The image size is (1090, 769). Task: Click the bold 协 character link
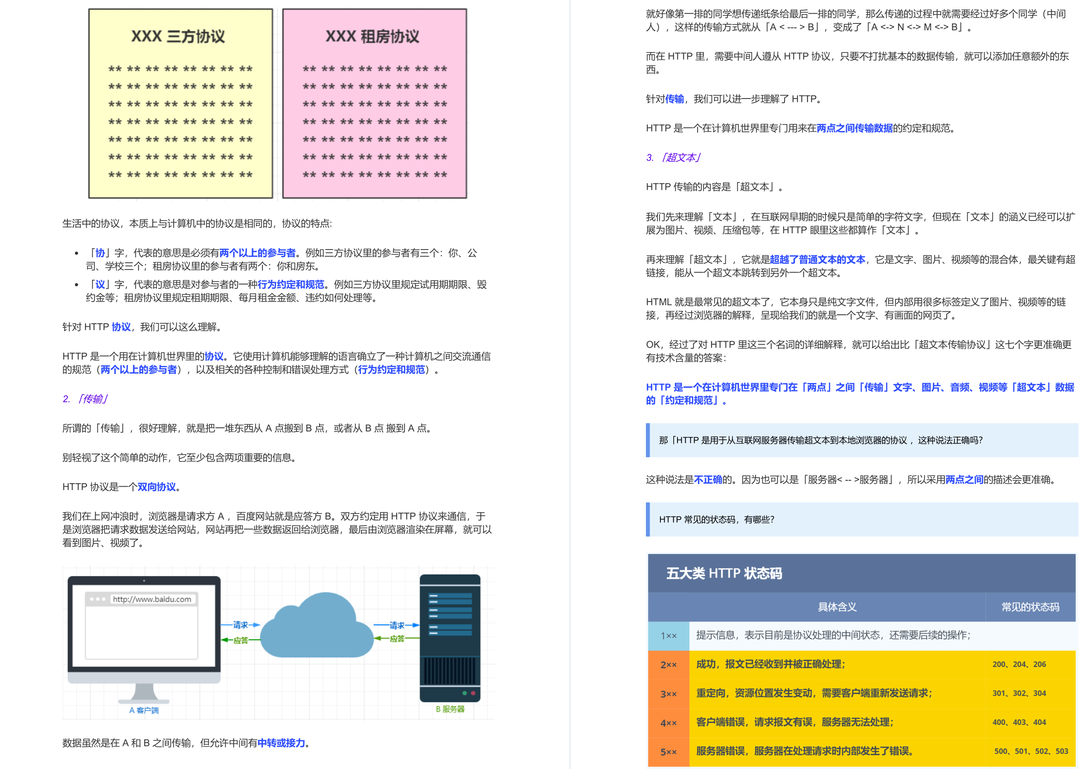tap(100, 253)
